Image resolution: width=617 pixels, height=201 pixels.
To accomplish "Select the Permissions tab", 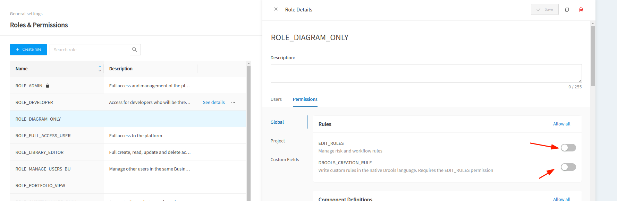I will pyautogui.click(x=305, y=99).
